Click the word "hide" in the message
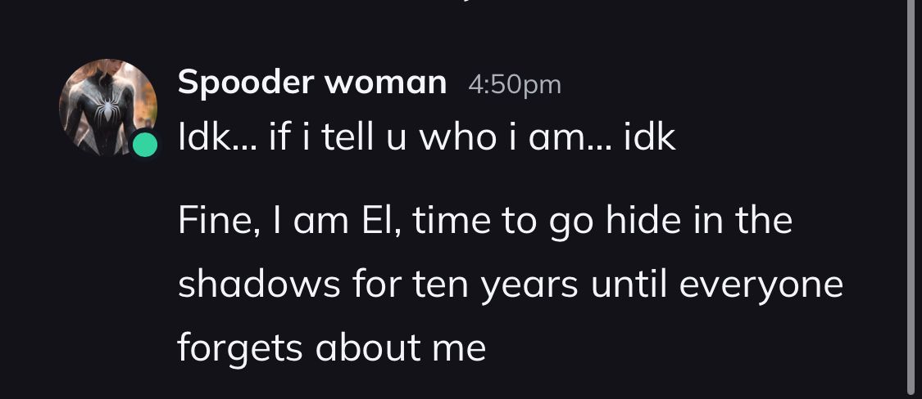922x399 pixels. [638, 222]
